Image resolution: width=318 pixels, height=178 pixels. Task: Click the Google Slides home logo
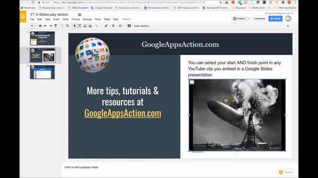pyautogui.click(x=23, y=17)
